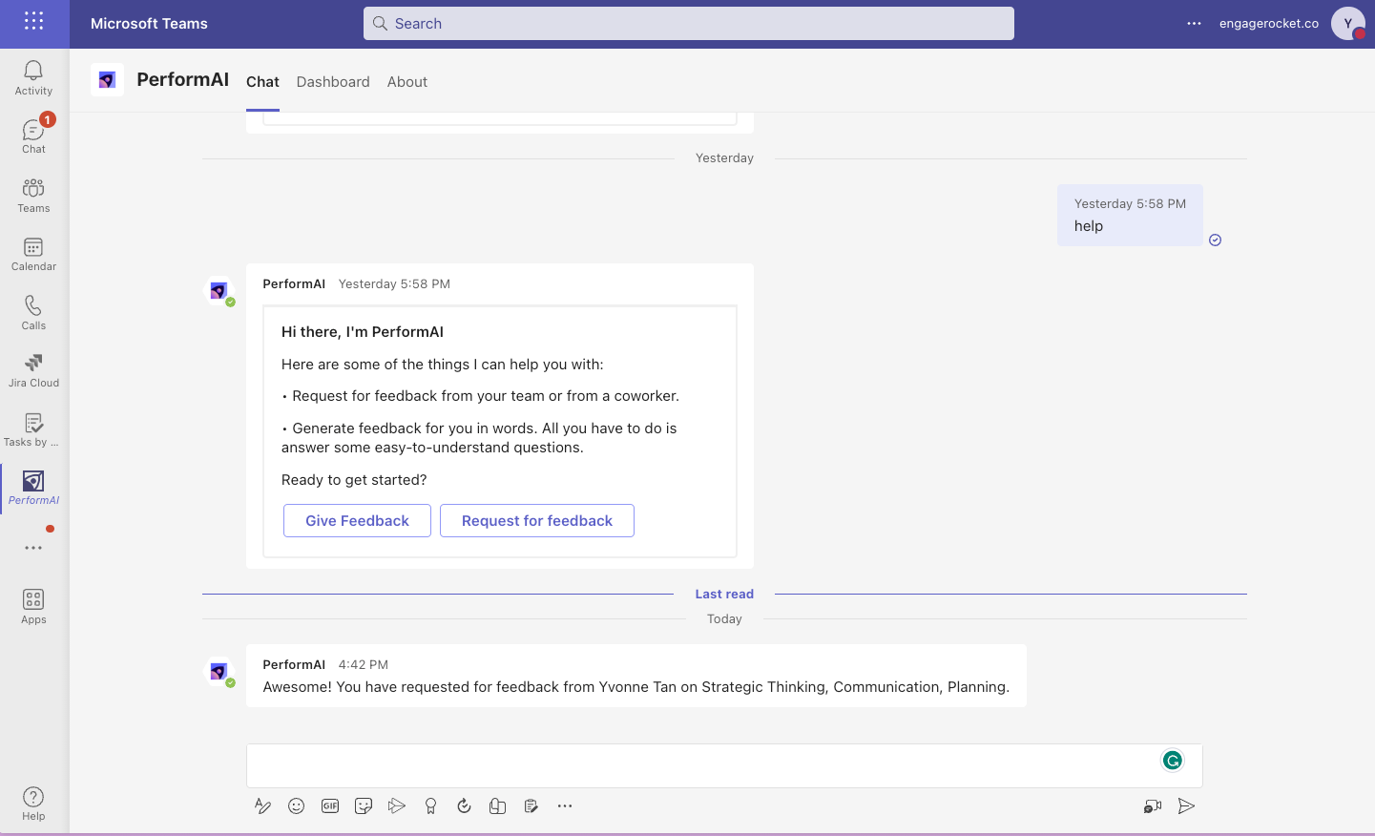This screenshot has width=1375, height=836.
Task: Open the Viva Learning extension icon
Action: (x=497, y=806)
